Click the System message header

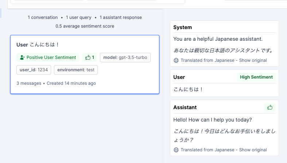coord(182,27)
